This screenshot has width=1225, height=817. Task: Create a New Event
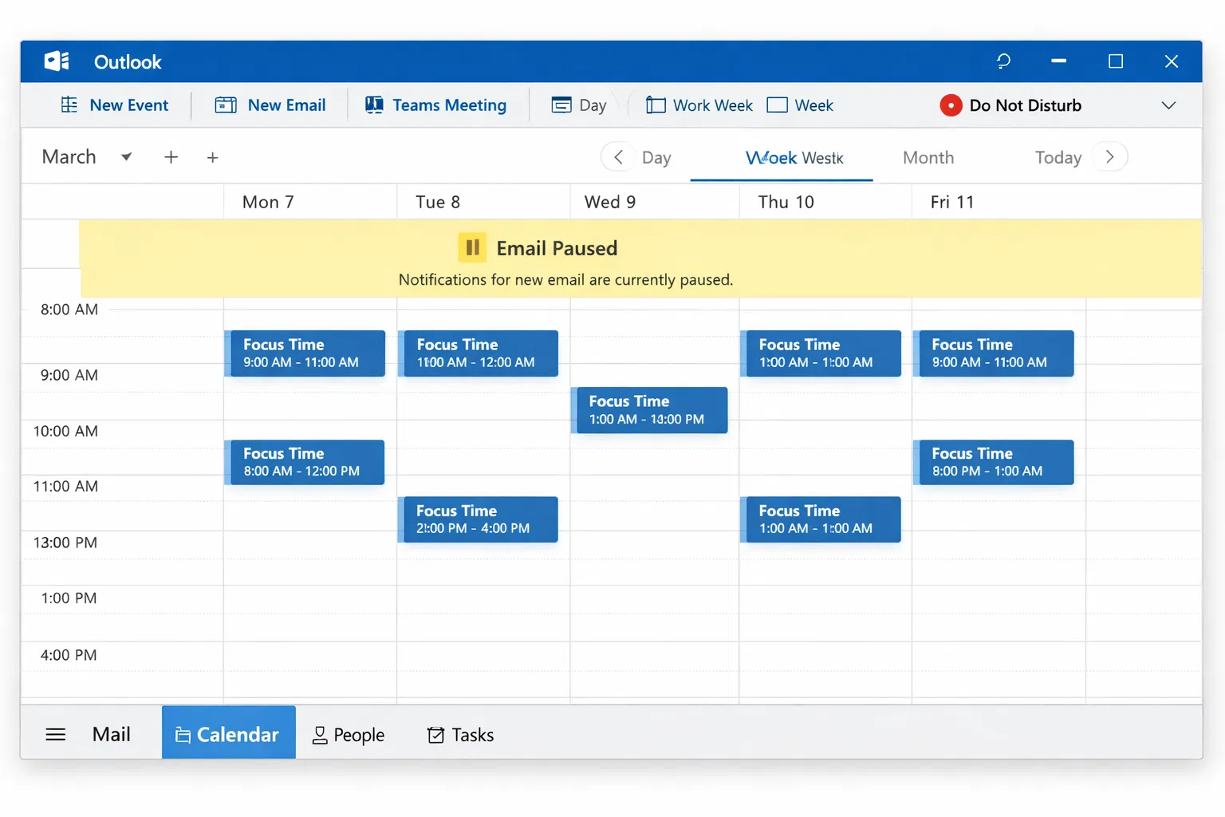[115, 105]
